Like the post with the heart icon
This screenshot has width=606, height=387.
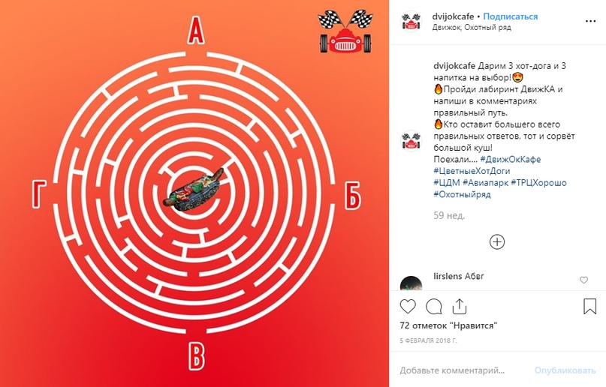(x=408, y=307)
